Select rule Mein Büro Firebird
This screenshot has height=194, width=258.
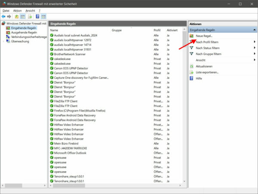point(66,144)
